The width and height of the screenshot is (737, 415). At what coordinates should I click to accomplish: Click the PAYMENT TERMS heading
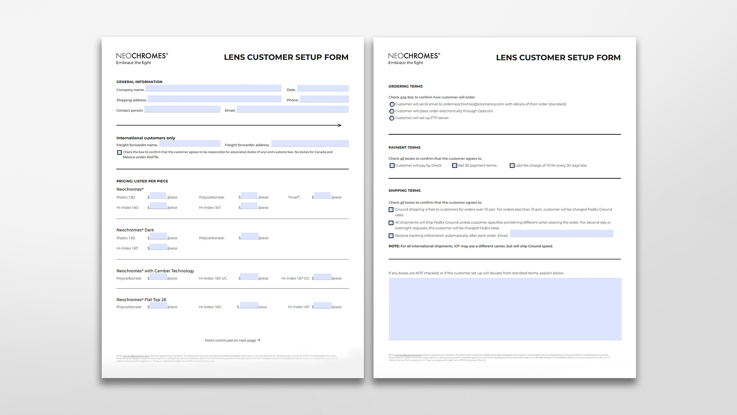[405, 148]
